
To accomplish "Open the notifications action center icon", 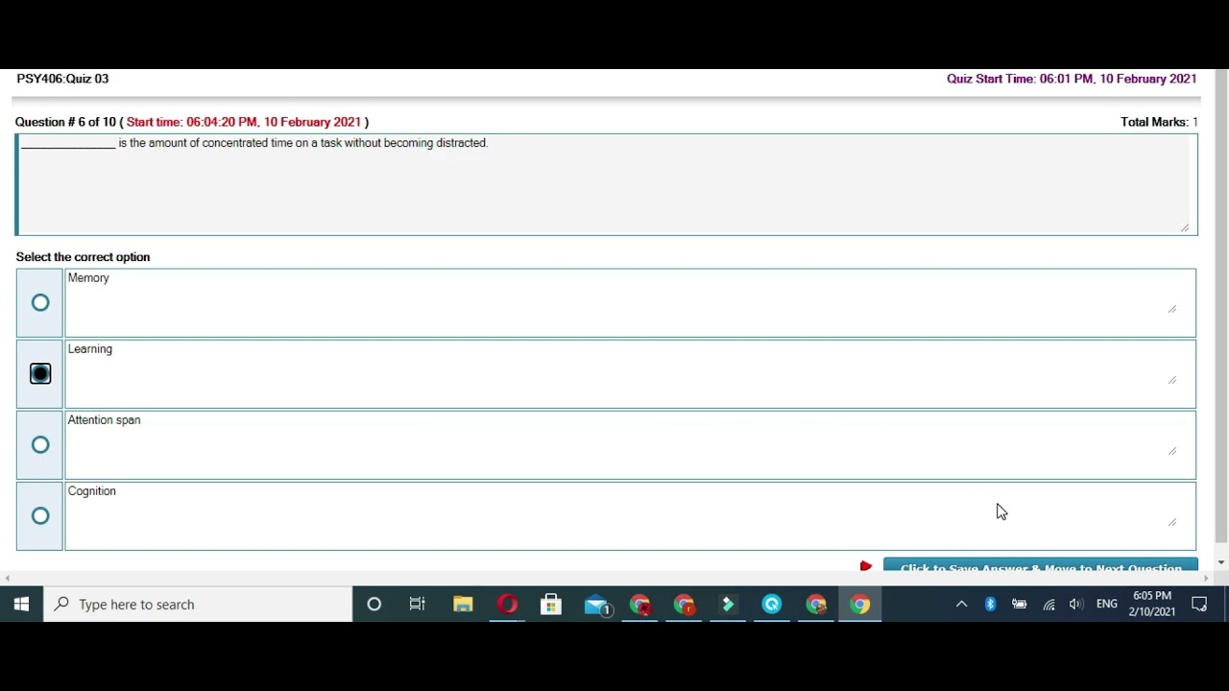I will 1199,605.
